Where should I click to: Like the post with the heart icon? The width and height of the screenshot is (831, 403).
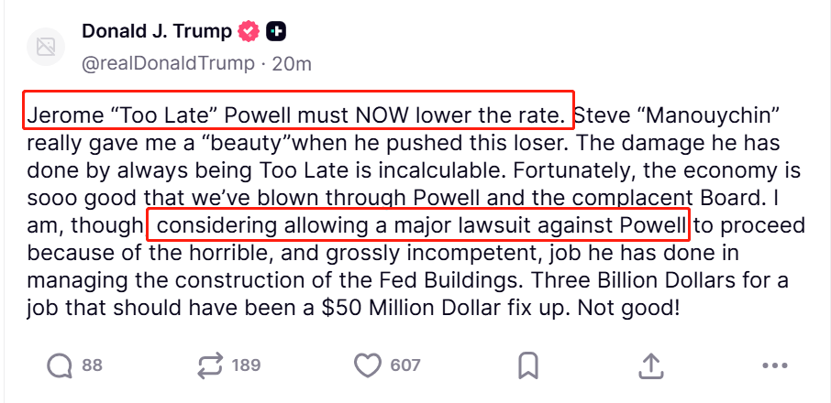coord(368,365)
